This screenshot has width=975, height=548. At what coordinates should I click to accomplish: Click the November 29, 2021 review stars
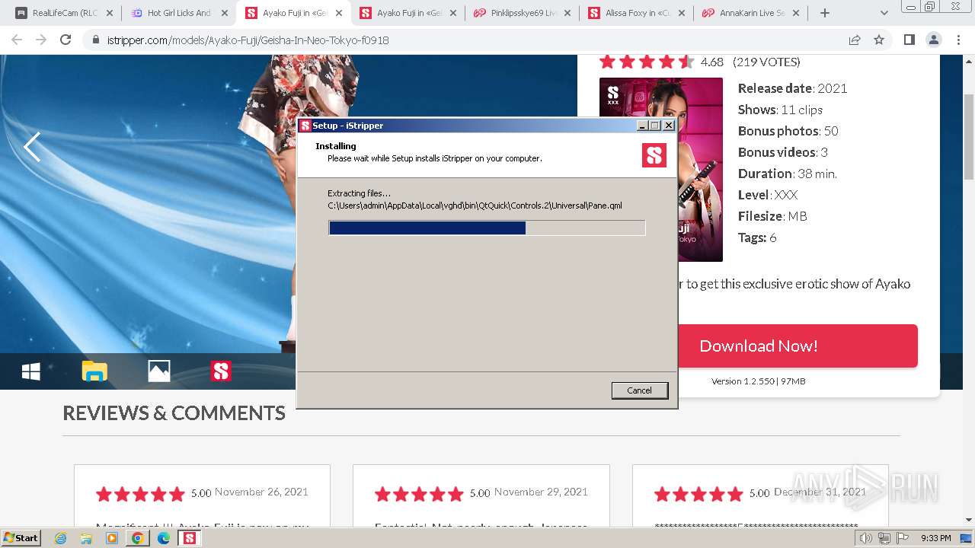419,494
